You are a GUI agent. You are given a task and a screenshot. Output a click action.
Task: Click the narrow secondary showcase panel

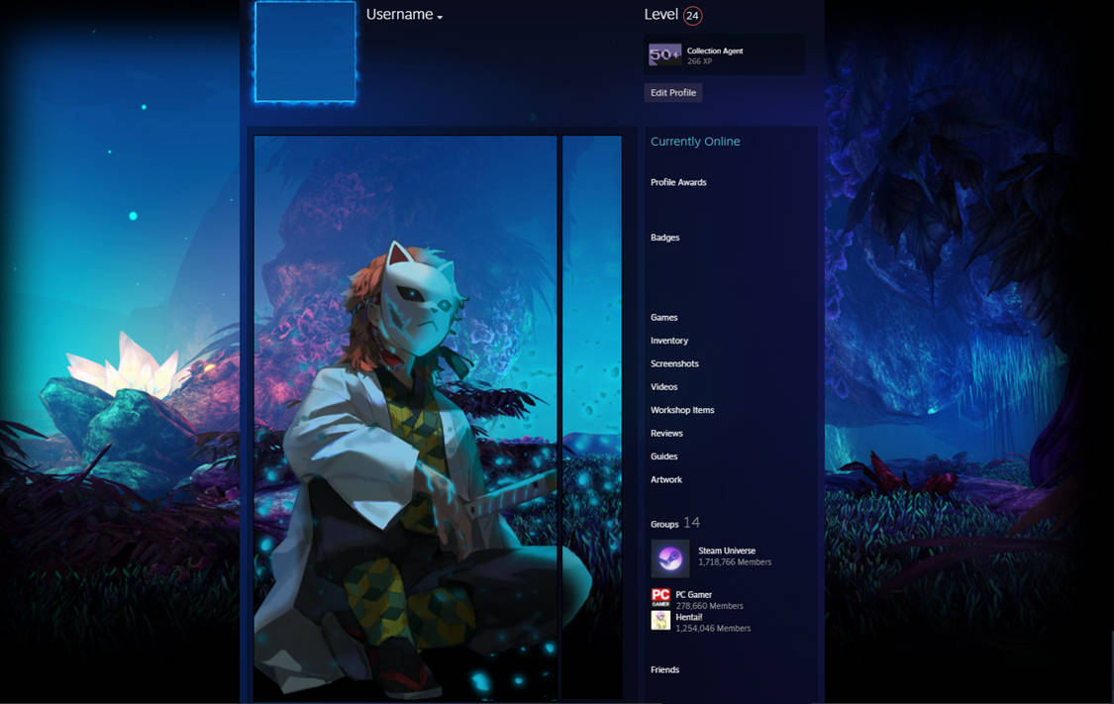[592, 416]
